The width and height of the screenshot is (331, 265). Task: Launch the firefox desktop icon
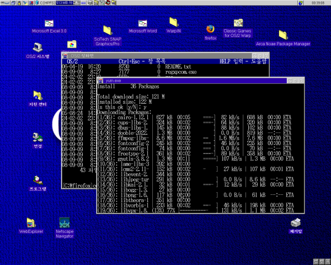211,33
